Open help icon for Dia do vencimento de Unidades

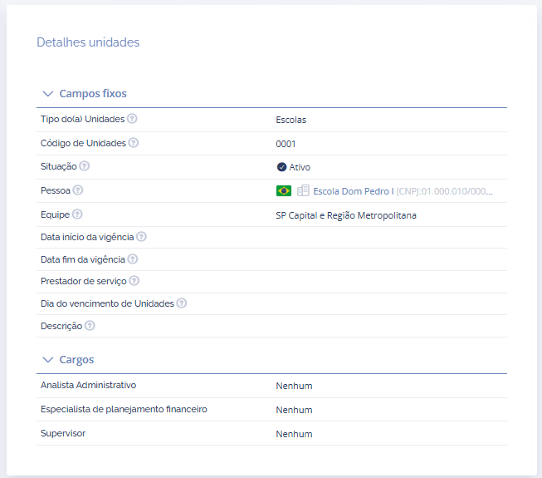pos(182,303)
